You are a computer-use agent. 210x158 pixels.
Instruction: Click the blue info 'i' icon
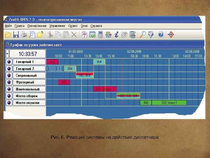coord(117,35)
